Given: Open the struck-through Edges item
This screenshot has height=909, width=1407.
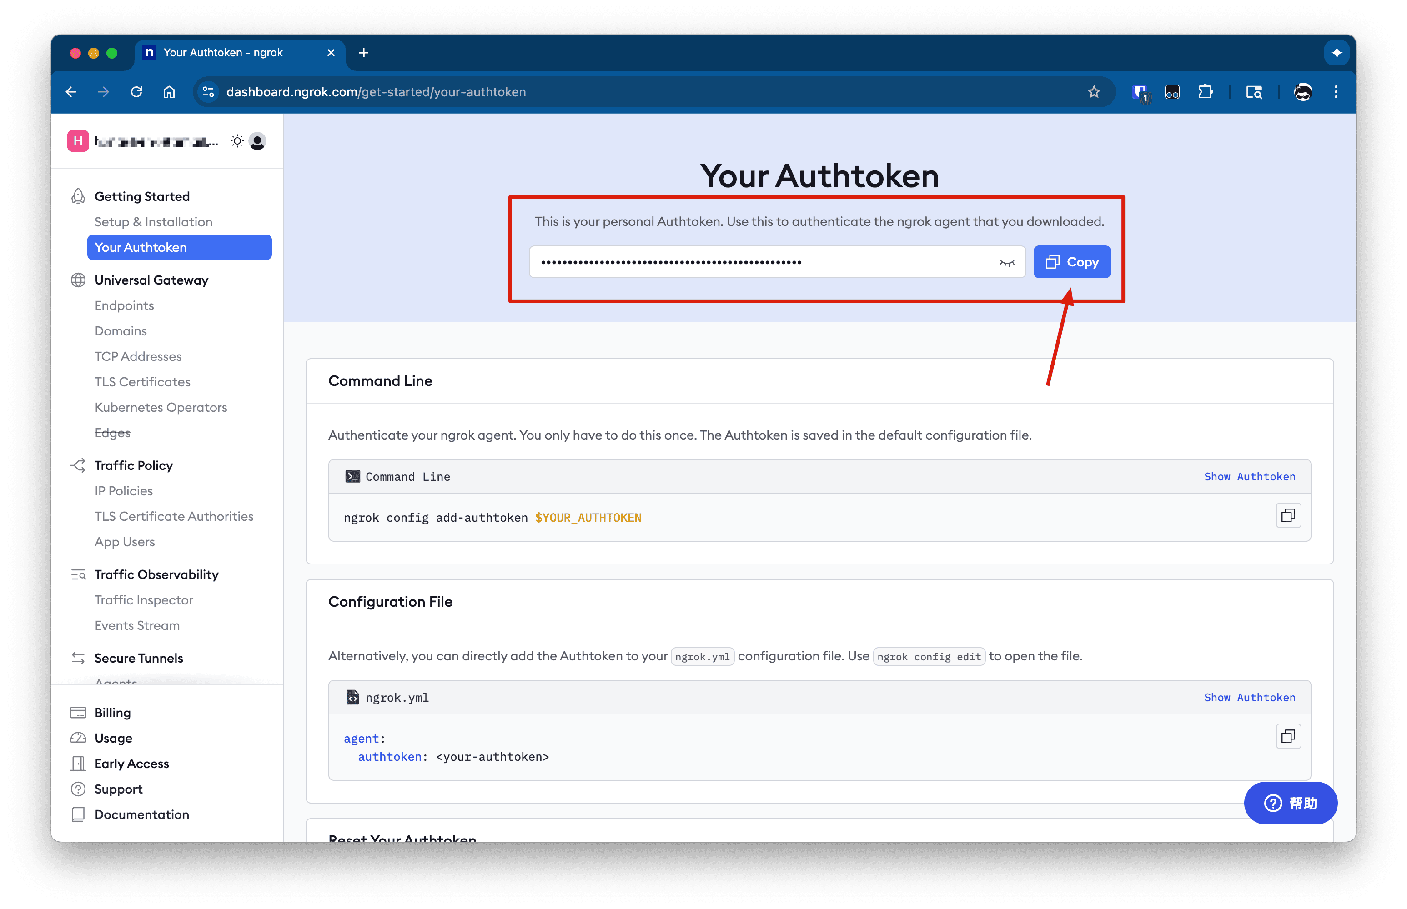Looking at the screenshot, I should click(x=112, y=433).
